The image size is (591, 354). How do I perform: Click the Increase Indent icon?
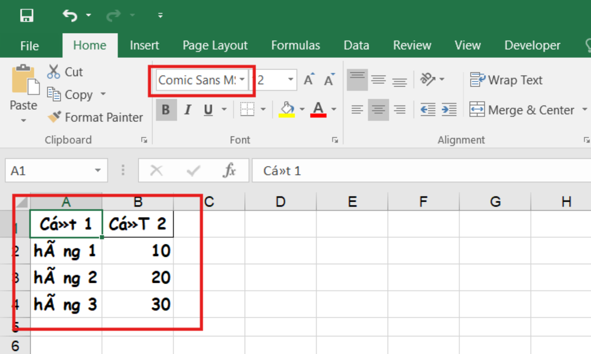(449, 110)
